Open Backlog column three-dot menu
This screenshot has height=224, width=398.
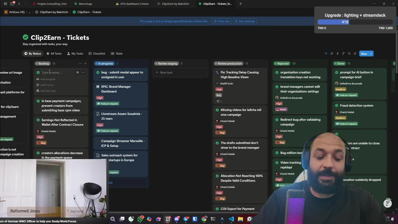80,63
